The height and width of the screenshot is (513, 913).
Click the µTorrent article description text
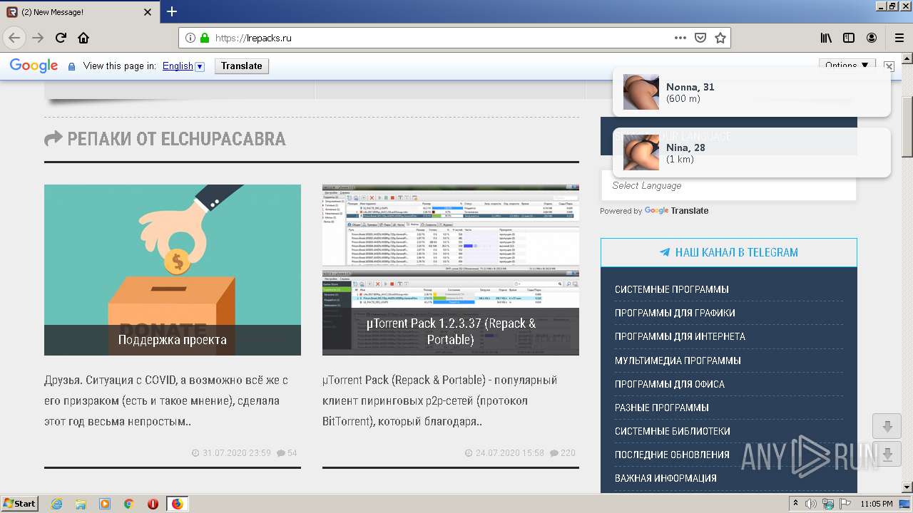[x=440, y=400]
